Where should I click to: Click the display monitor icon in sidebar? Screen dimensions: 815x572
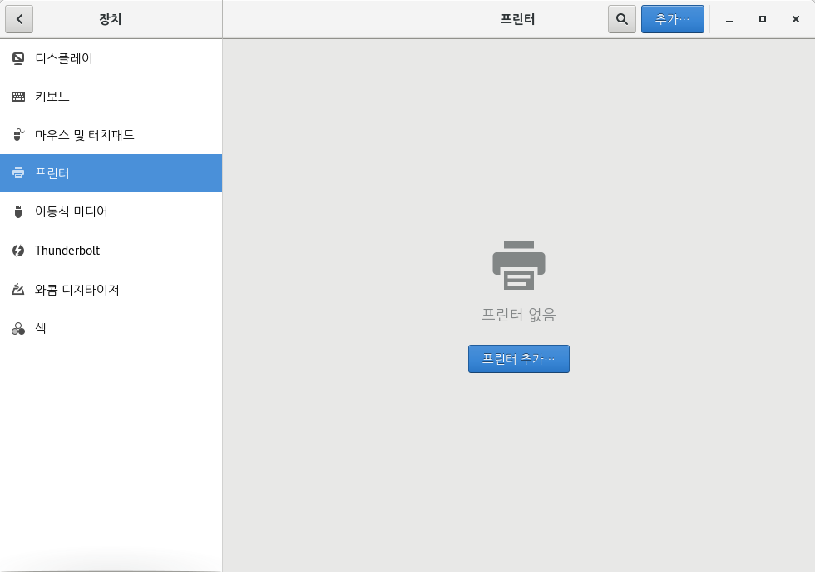point(18,58)
